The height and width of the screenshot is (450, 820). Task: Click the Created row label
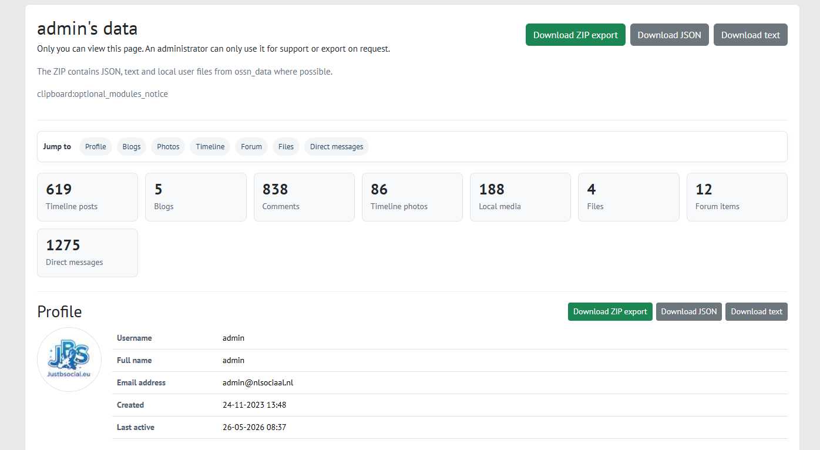(130, 405)
